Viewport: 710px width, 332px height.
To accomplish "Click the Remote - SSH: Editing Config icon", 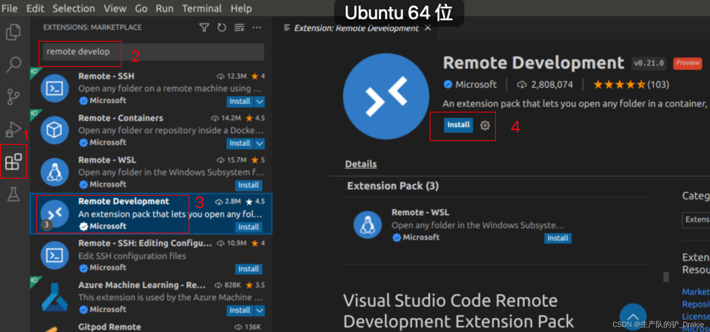I will (x=55, y=255).
